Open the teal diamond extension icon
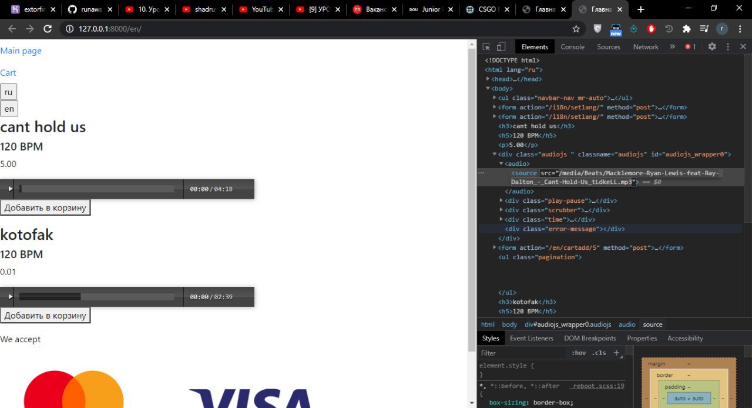752x408 pixels. [633, 29]
